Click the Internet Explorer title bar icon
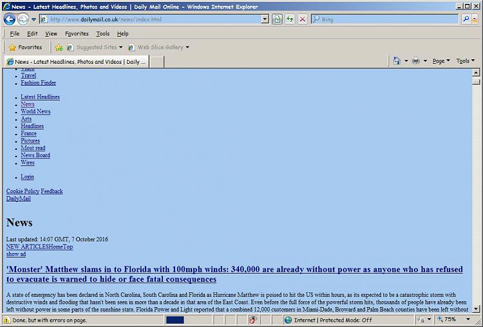The height and width of the screenshot is (327, 483). pos(7,6)
